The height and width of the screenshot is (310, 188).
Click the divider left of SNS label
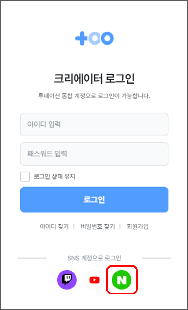[x=32, y=258]
